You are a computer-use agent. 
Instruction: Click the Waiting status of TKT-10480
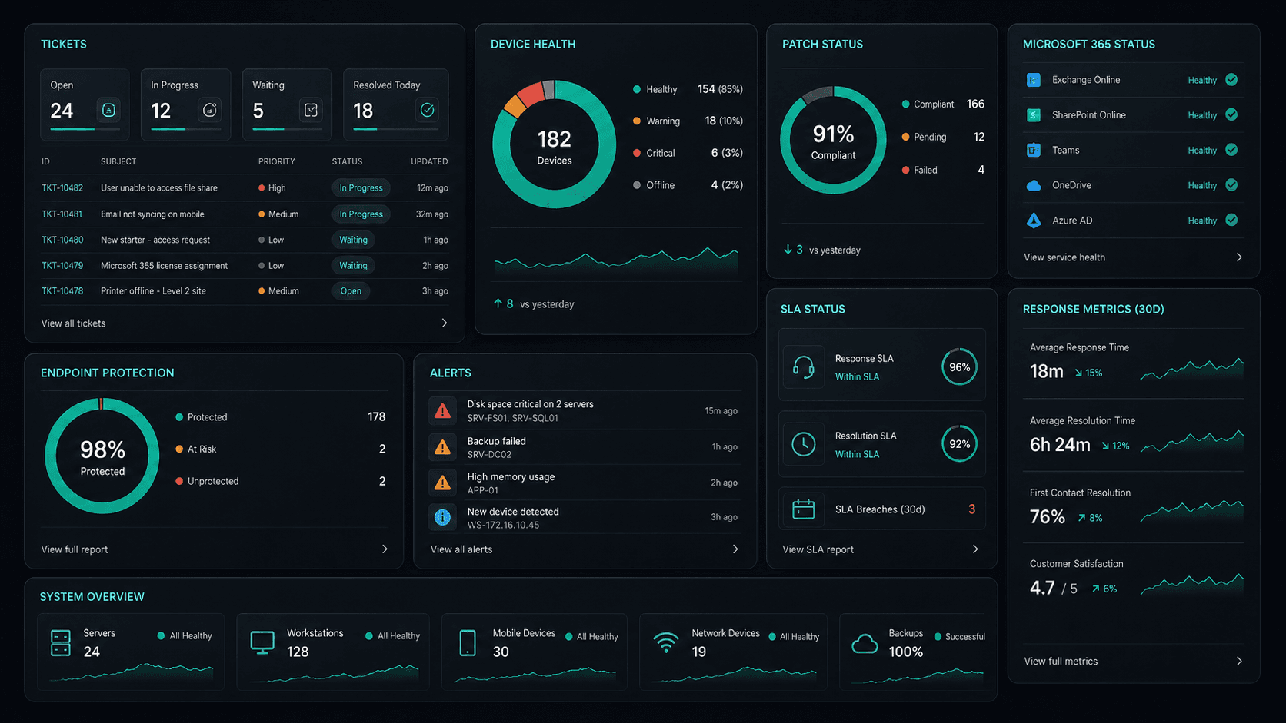tap(353, 240)
